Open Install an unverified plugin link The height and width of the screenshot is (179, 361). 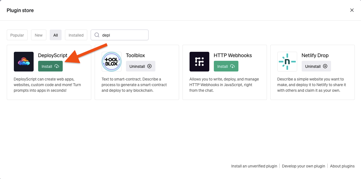254,166
